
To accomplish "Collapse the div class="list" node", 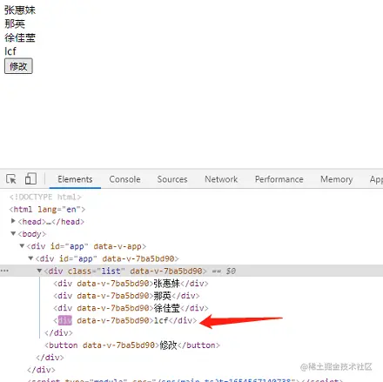I will click(x=39, y=271).
